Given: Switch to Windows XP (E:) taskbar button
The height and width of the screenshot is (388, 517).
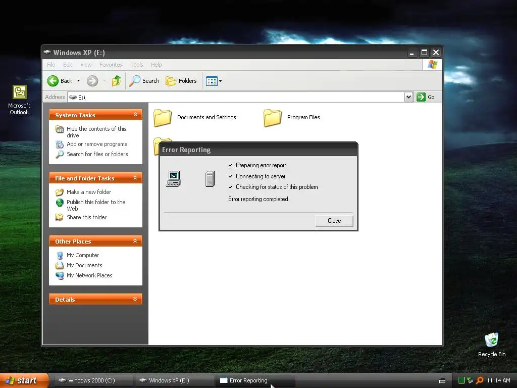Looking at the screenshot, I should click(174, 380).
